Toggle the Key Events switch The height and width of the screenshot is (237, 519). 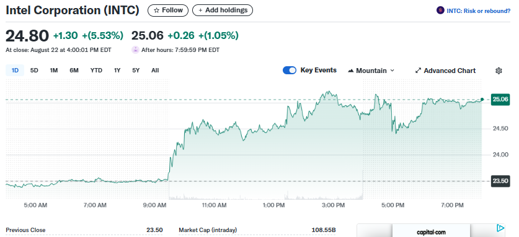point(290,70)
